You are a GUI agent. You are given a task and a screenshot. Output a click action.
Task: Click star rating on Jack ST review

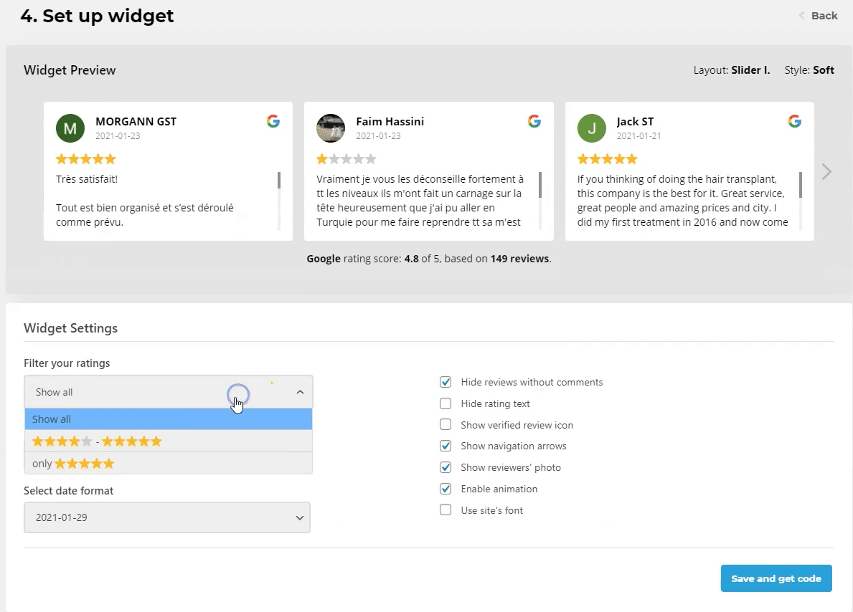tap(607, 159)
